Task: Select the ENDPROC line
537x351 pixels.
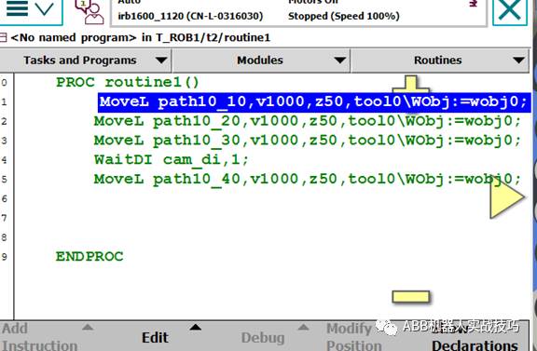Action: click(x=89, y=257)
